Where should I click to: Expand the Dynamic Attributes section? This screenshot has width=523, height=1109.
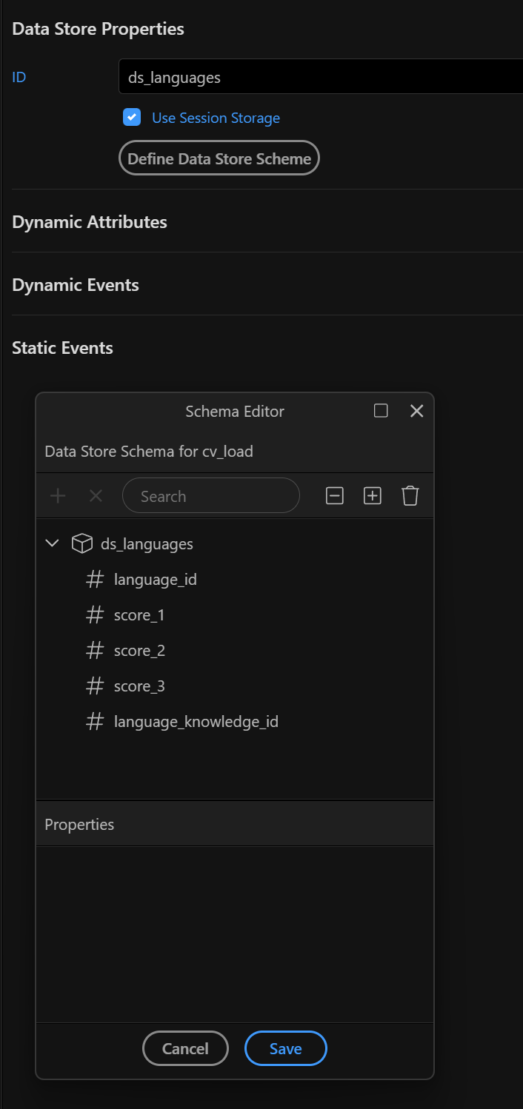[90, 222]
